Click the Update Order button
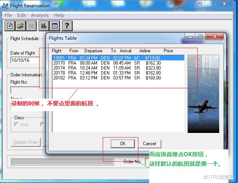The image size is (238, 183). coord(26,142)
